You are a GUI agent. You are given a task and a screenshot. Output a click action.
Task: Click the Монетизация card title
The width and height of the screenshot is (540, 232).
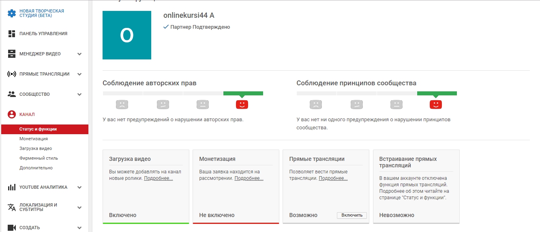pos(217,159)
